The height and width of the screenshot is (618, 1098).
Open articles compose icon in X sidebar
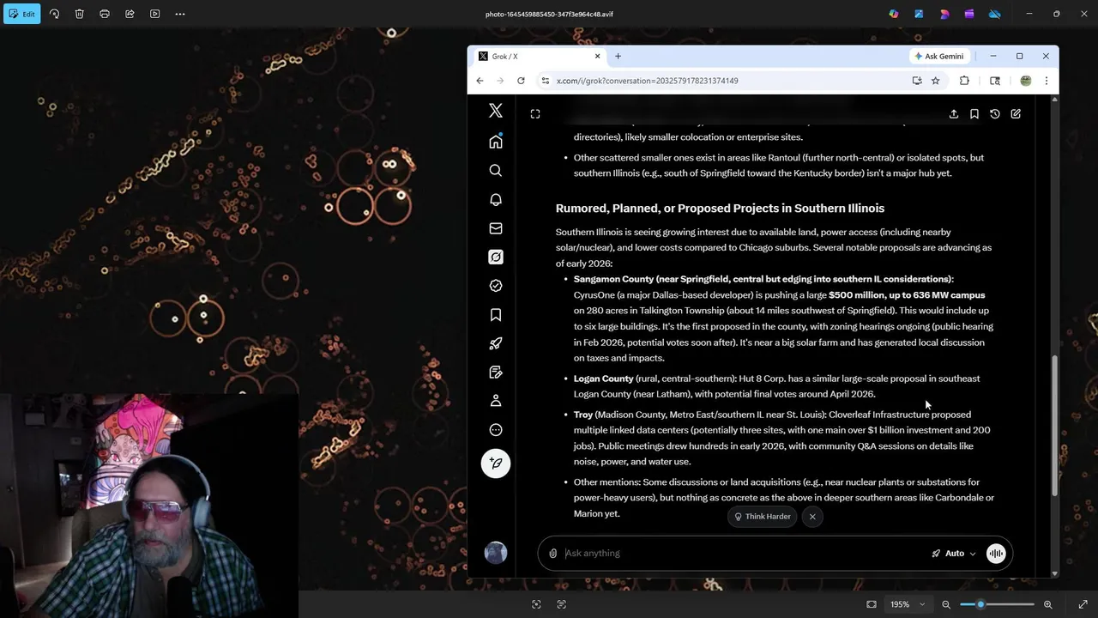496,373
